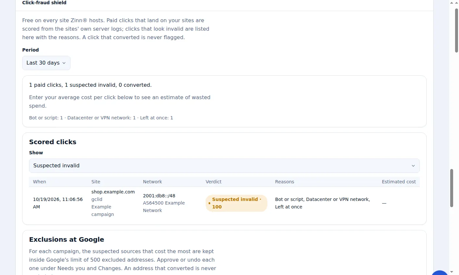
Task: Select the summary "1 paid clicks, 1 suspected invalid, 0 converted."
Action: [90, 85]
